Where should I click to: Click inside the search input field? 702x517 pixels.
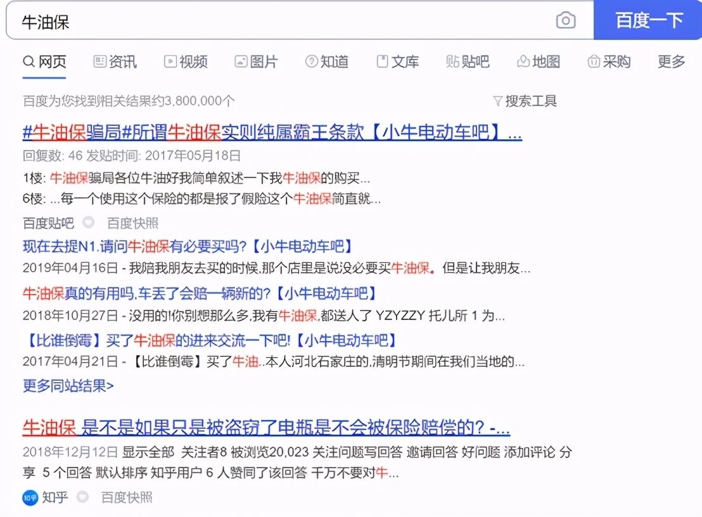point(253,20)
